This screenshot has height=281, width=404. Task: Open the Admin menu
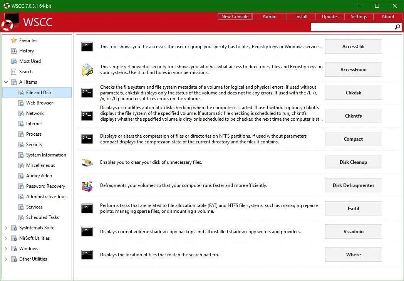pos(270,17)
